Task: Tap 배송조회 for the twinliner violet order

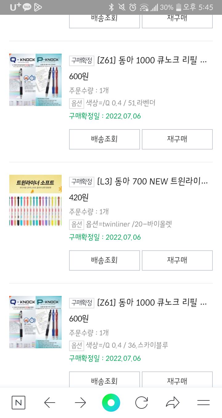Action: point(104,260)
